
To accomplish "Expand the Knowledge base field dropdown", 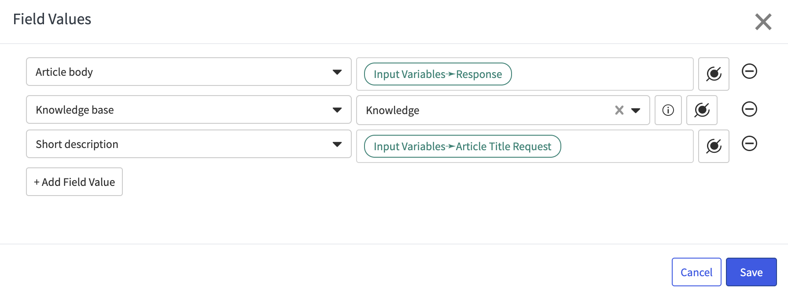I will point(337,110).
